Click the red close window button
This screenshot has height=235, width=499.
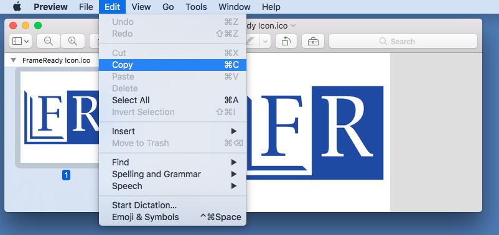13,25
